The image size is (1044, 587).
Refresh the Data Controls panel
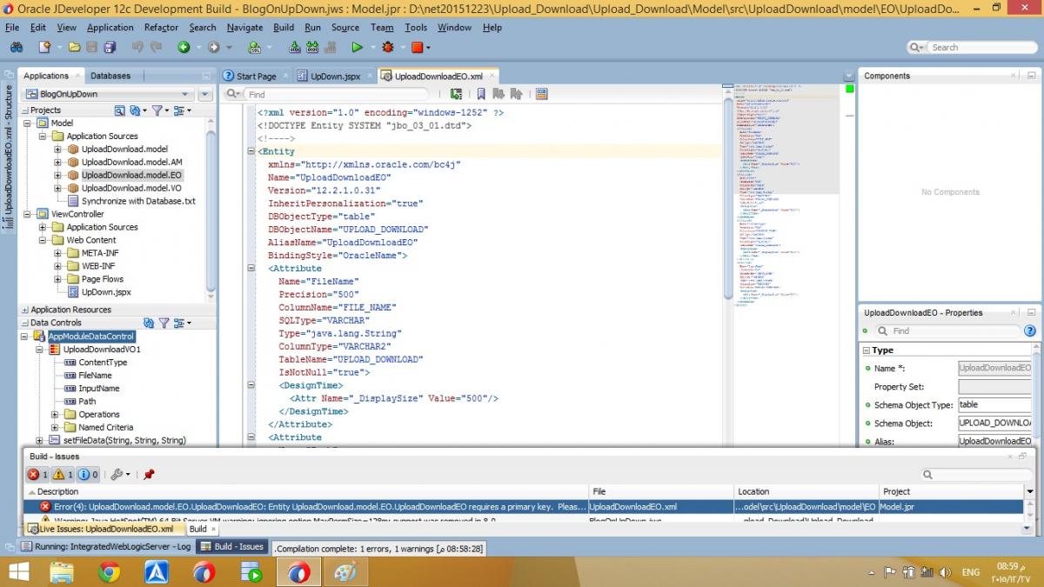[x=149, y=324]
